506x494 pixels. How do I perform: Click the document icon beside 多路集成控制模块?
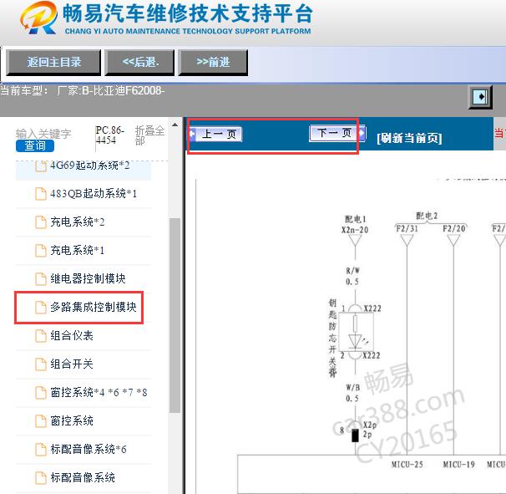41,308
